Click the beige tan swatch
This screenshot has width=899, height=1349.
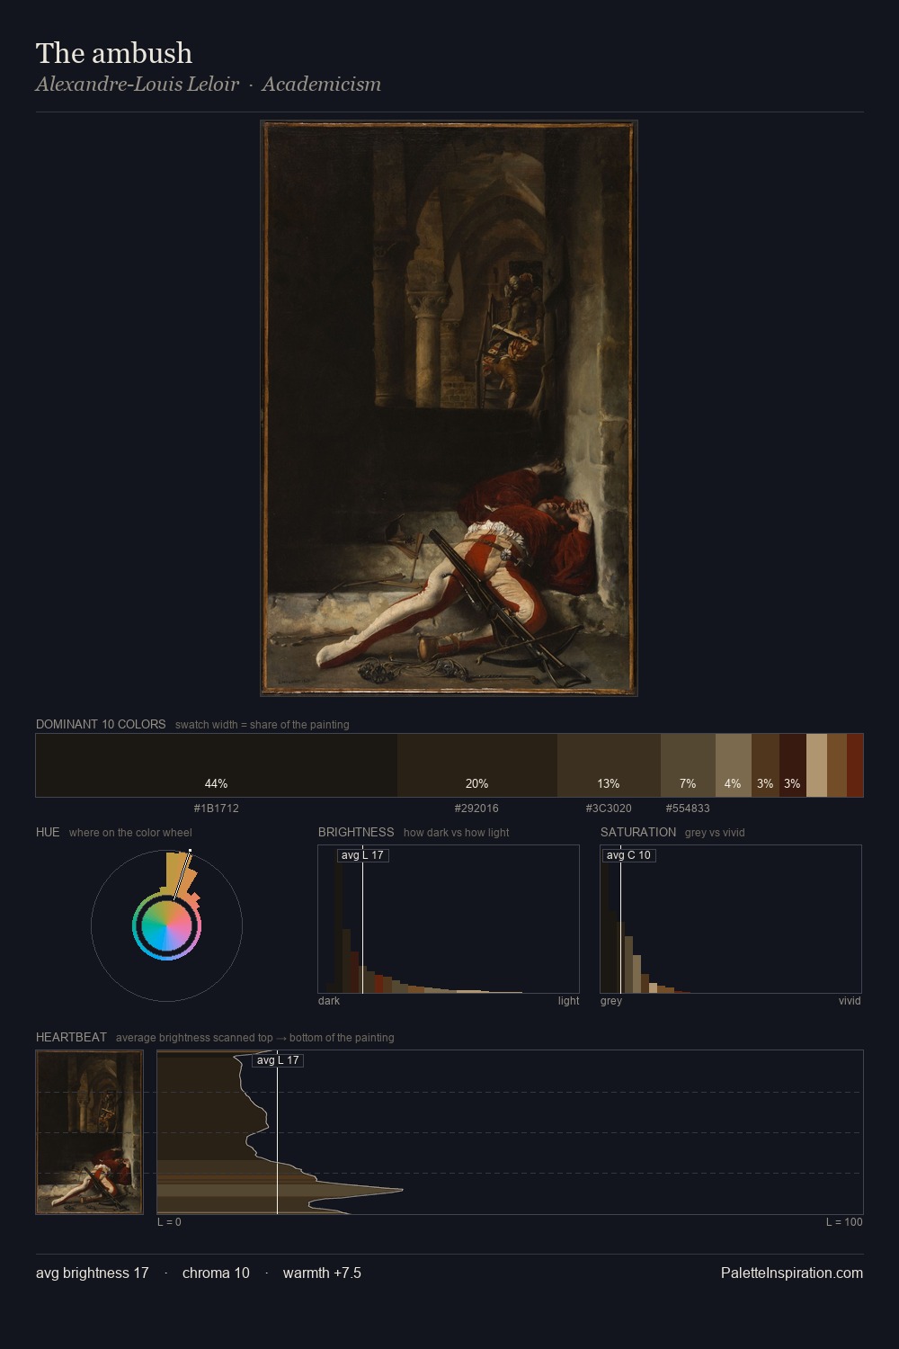[x=816, y=765]
